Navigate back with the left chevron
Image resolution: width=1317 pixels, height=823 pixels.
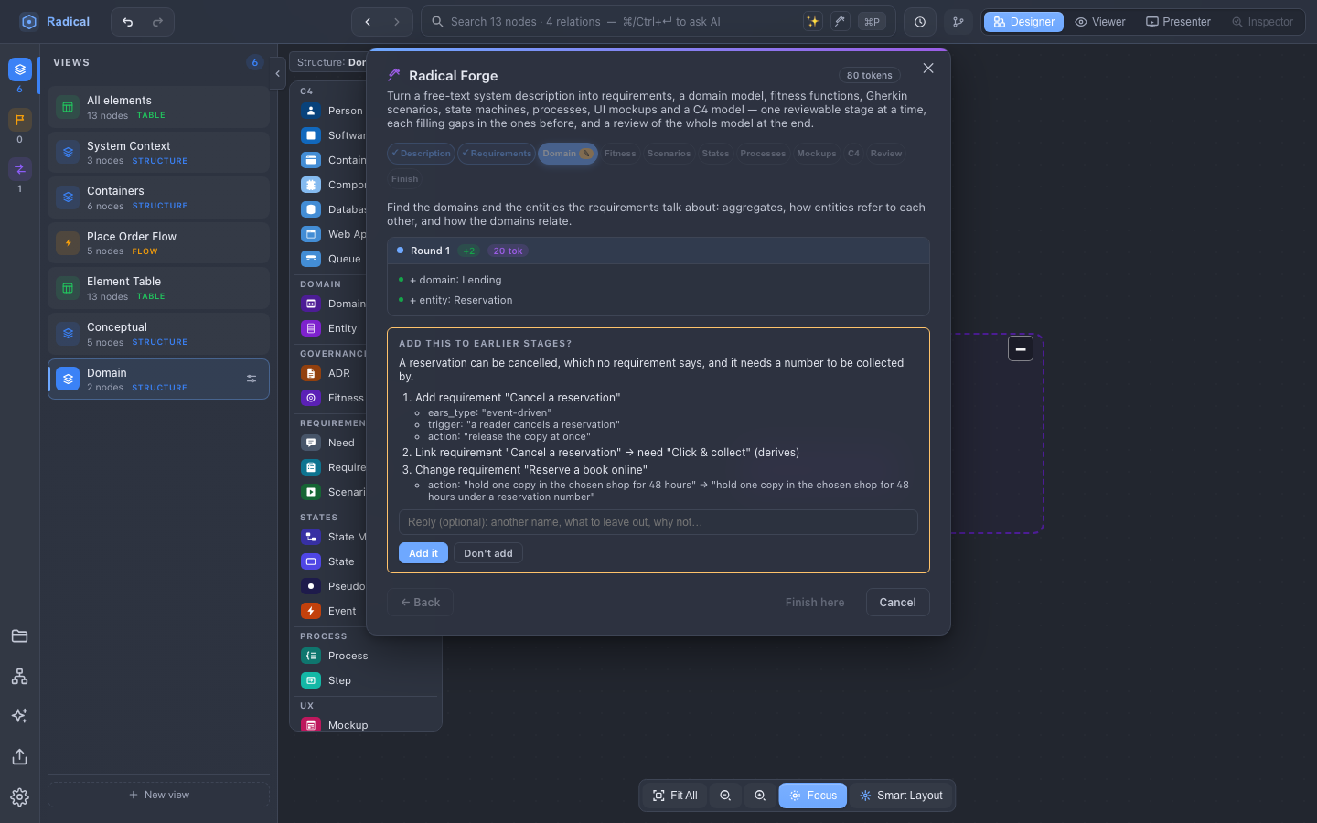[368, 22]
